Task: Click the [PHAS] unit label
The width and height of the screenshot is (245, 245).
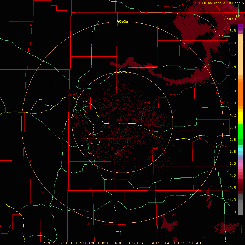Action: point(230,19)
